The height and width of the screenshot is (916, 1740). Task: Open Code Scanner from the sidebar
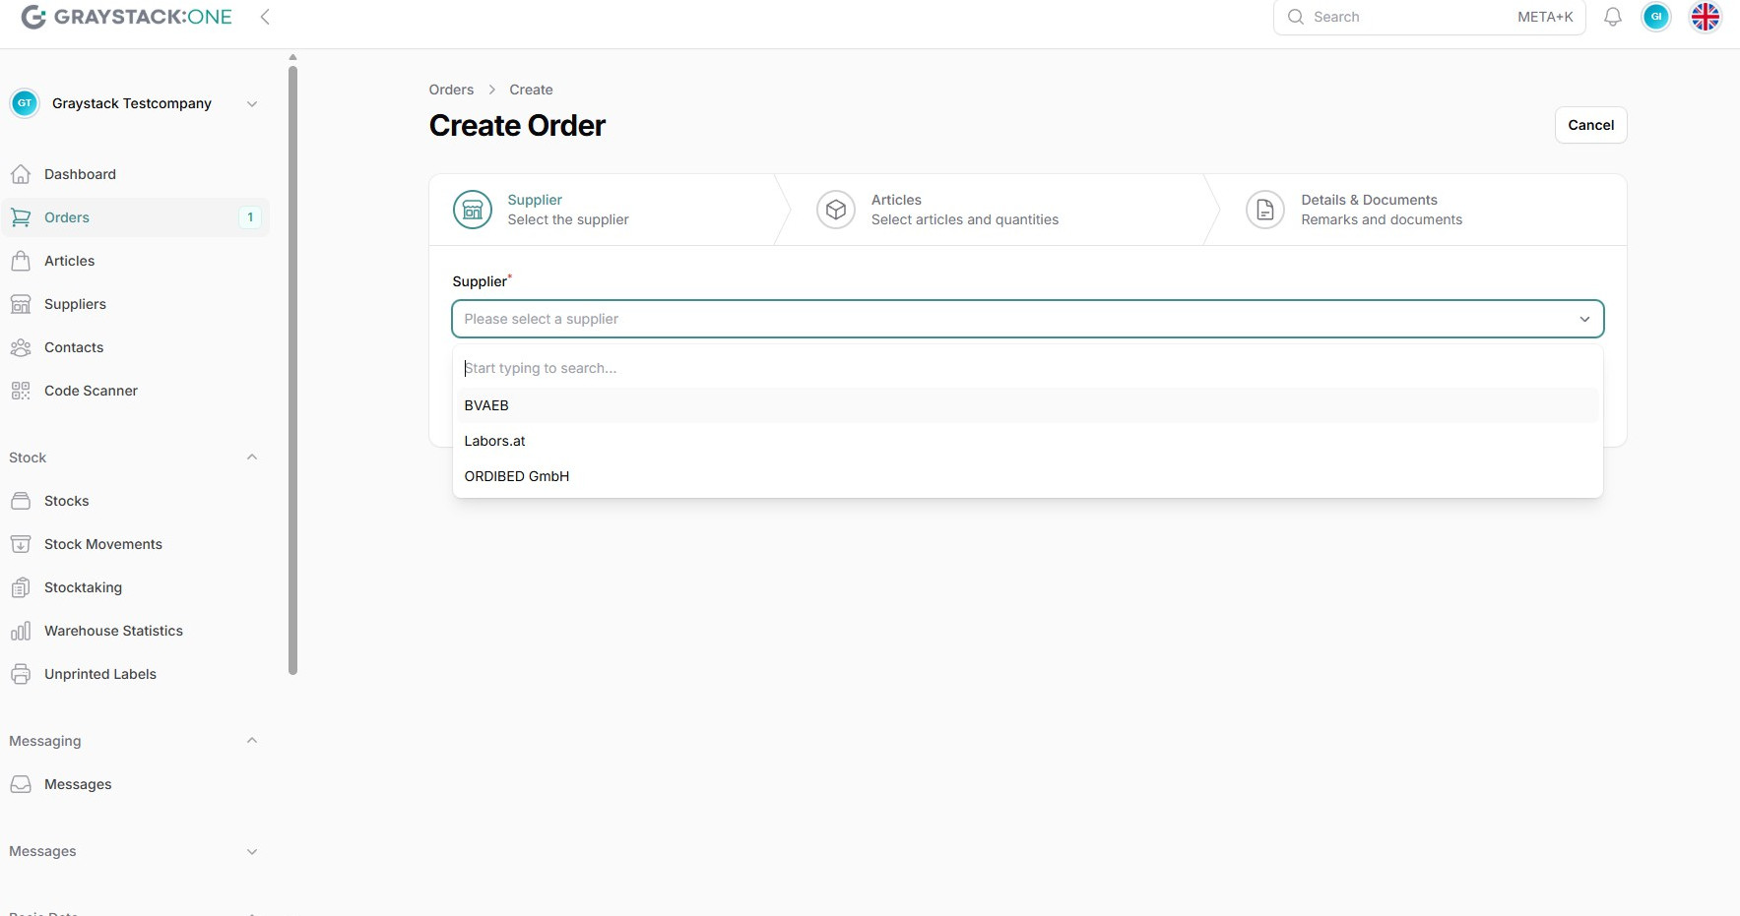(91, 391)
